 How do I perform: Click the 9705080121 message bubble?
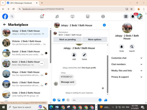point(67,77)
